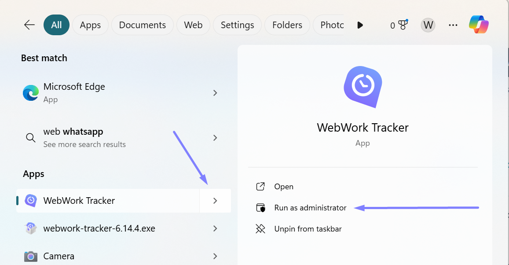Select the WebWork Tracker app icon

(30, 201)
